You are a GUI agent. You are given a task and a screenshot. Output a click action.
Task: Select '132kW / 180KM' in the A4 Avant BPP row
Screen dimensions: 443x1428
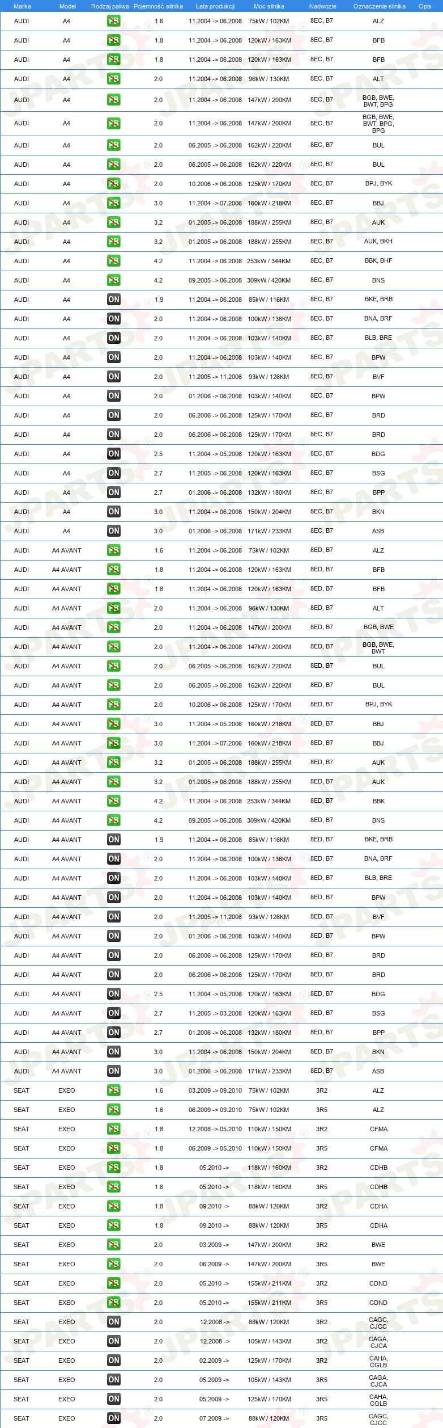[269, 1033]
